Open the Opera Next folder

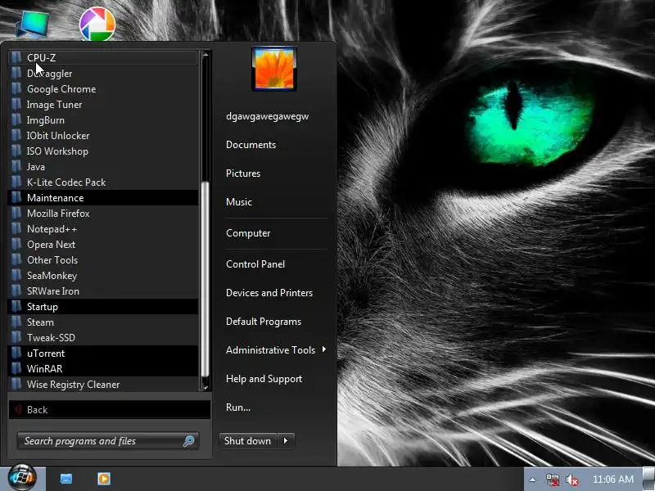103,244
